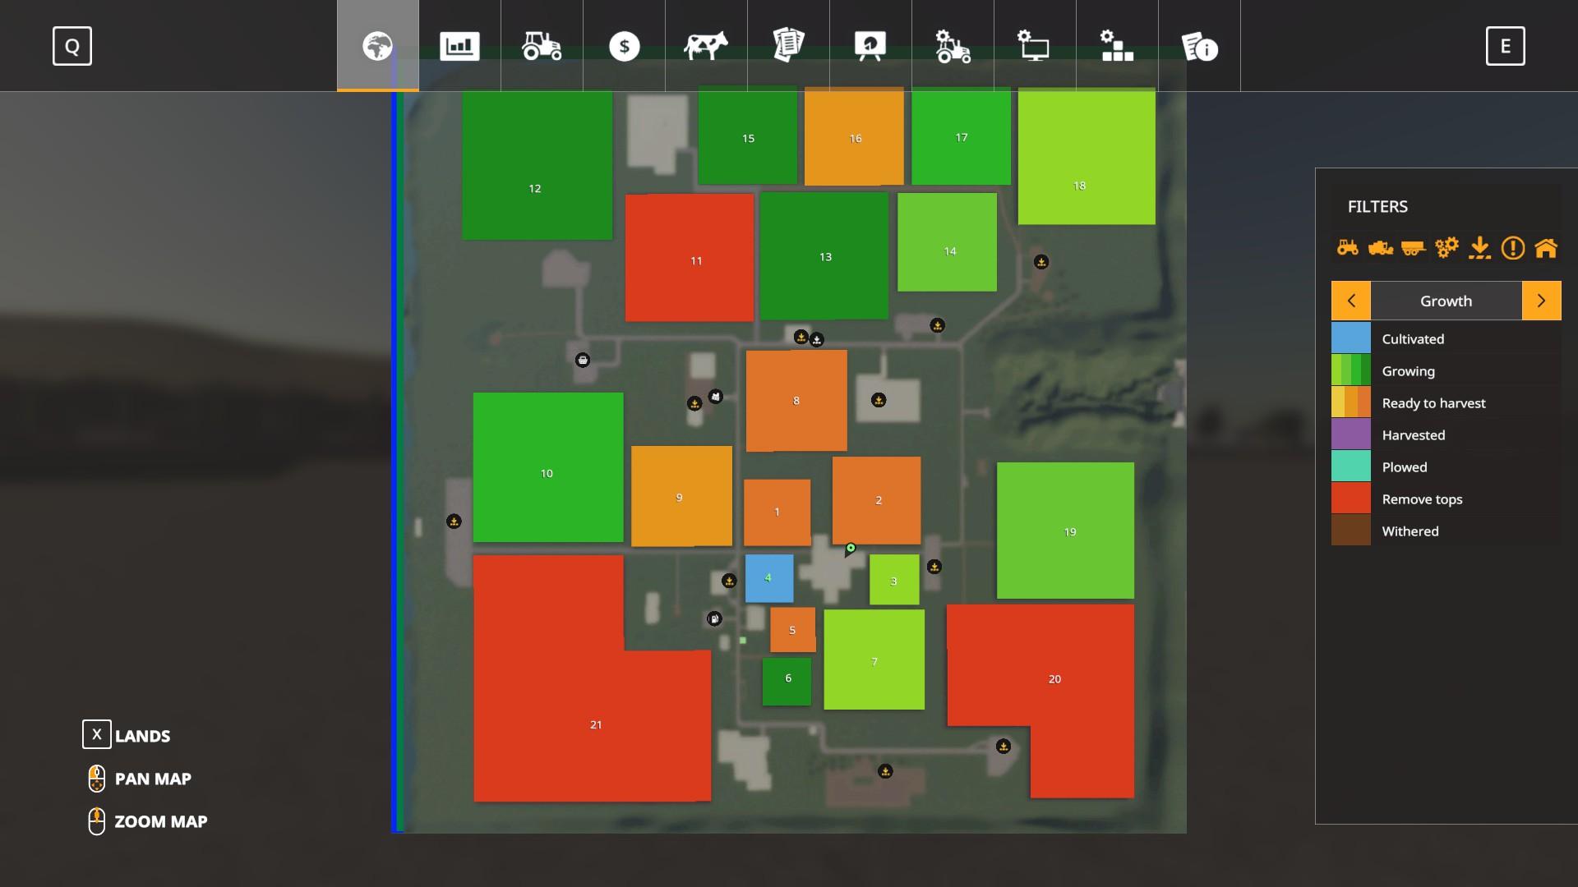Open the Finances tab with dollar icon
The height and width of the screenshot is (887, 1578).
(x=624, y=46)
